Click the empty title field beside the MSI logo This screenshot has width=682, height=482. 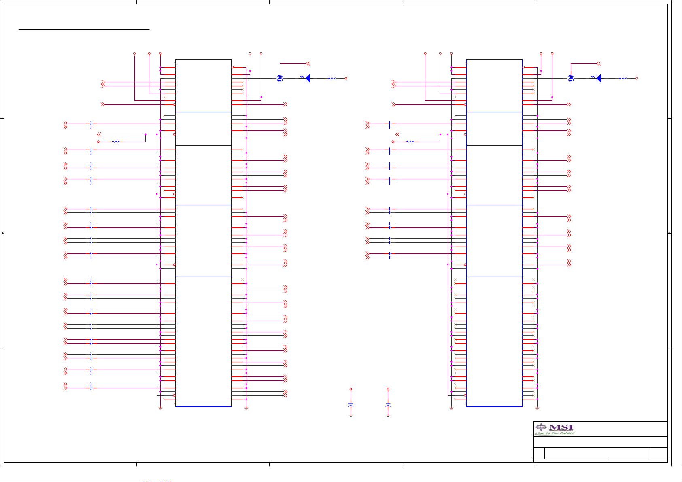(x=621, y=429)
